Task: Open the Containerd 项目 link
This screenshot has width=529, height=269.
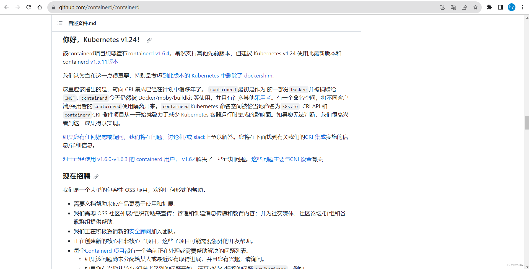Action: click(104, 251)
